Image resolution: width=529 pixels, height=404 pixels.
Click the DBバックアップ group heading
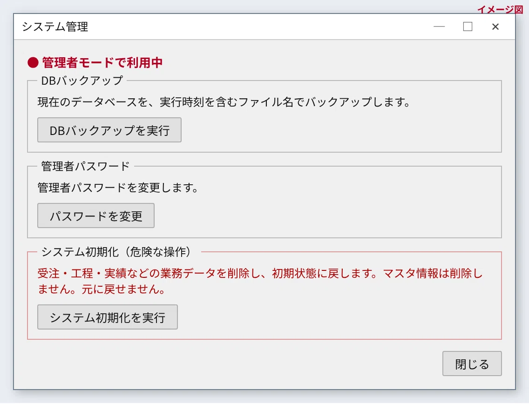pyautogui.click(x=82, y=81)
